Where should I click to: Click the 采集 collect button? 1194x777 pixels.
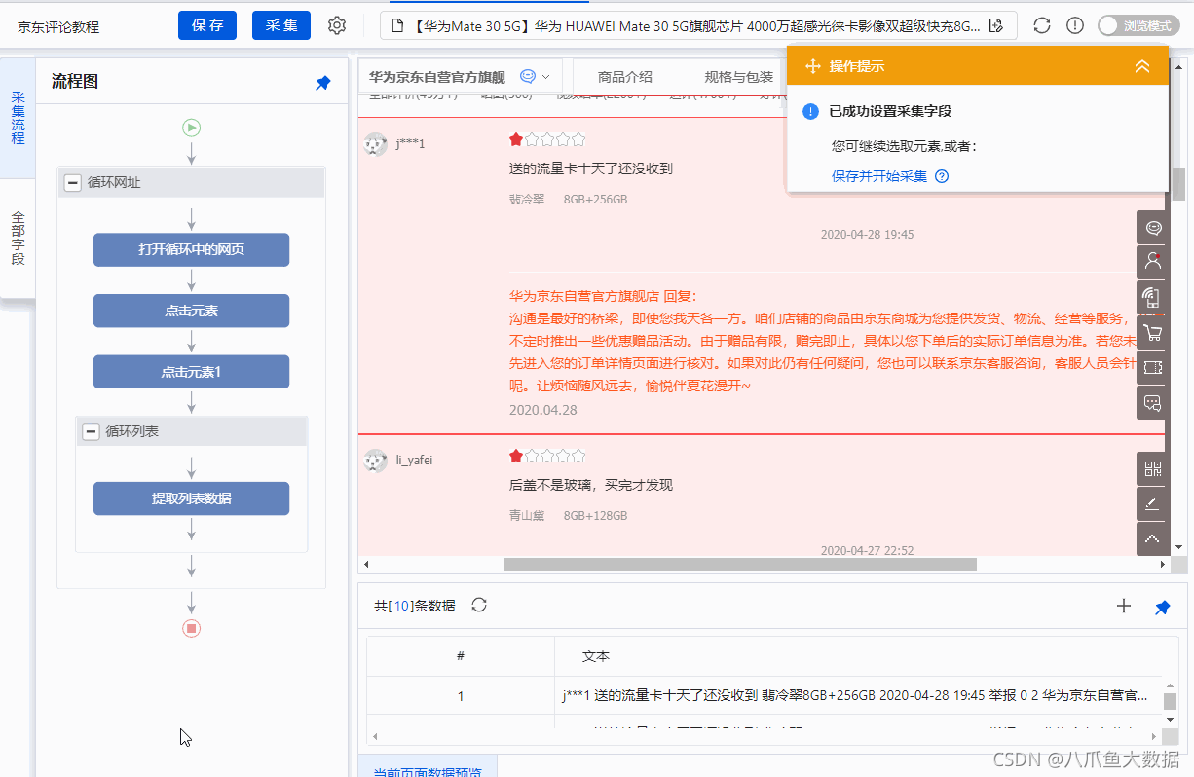[x=281, y=25]
